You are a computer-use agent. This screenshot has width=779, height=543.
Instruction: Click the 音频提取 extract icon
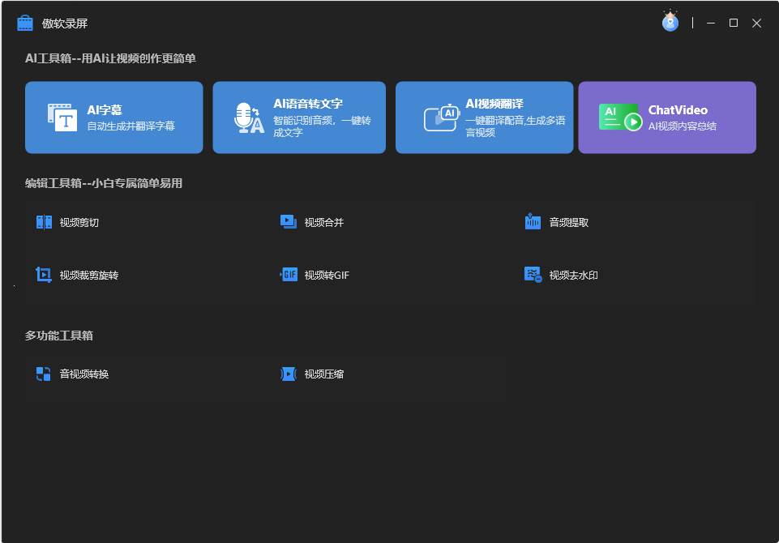533,221
